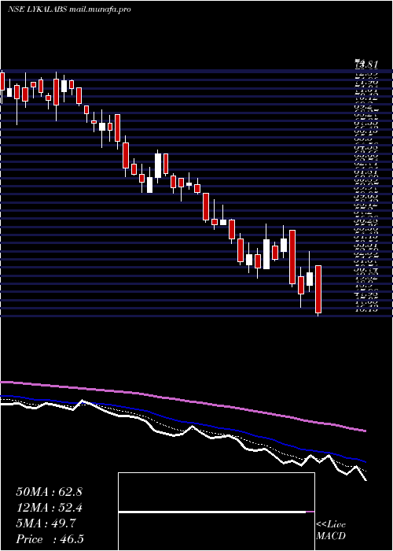Click the NSE LYKALABS mail.munafa.pro chart title
Viewport: 393px width, 551px height.
pyautogui.click(x=69, y=9)
